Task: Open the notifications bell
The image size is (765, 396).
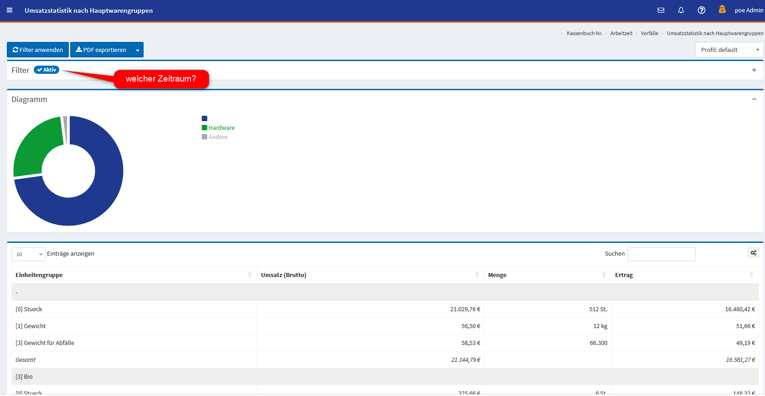Action: coord(681,10)
